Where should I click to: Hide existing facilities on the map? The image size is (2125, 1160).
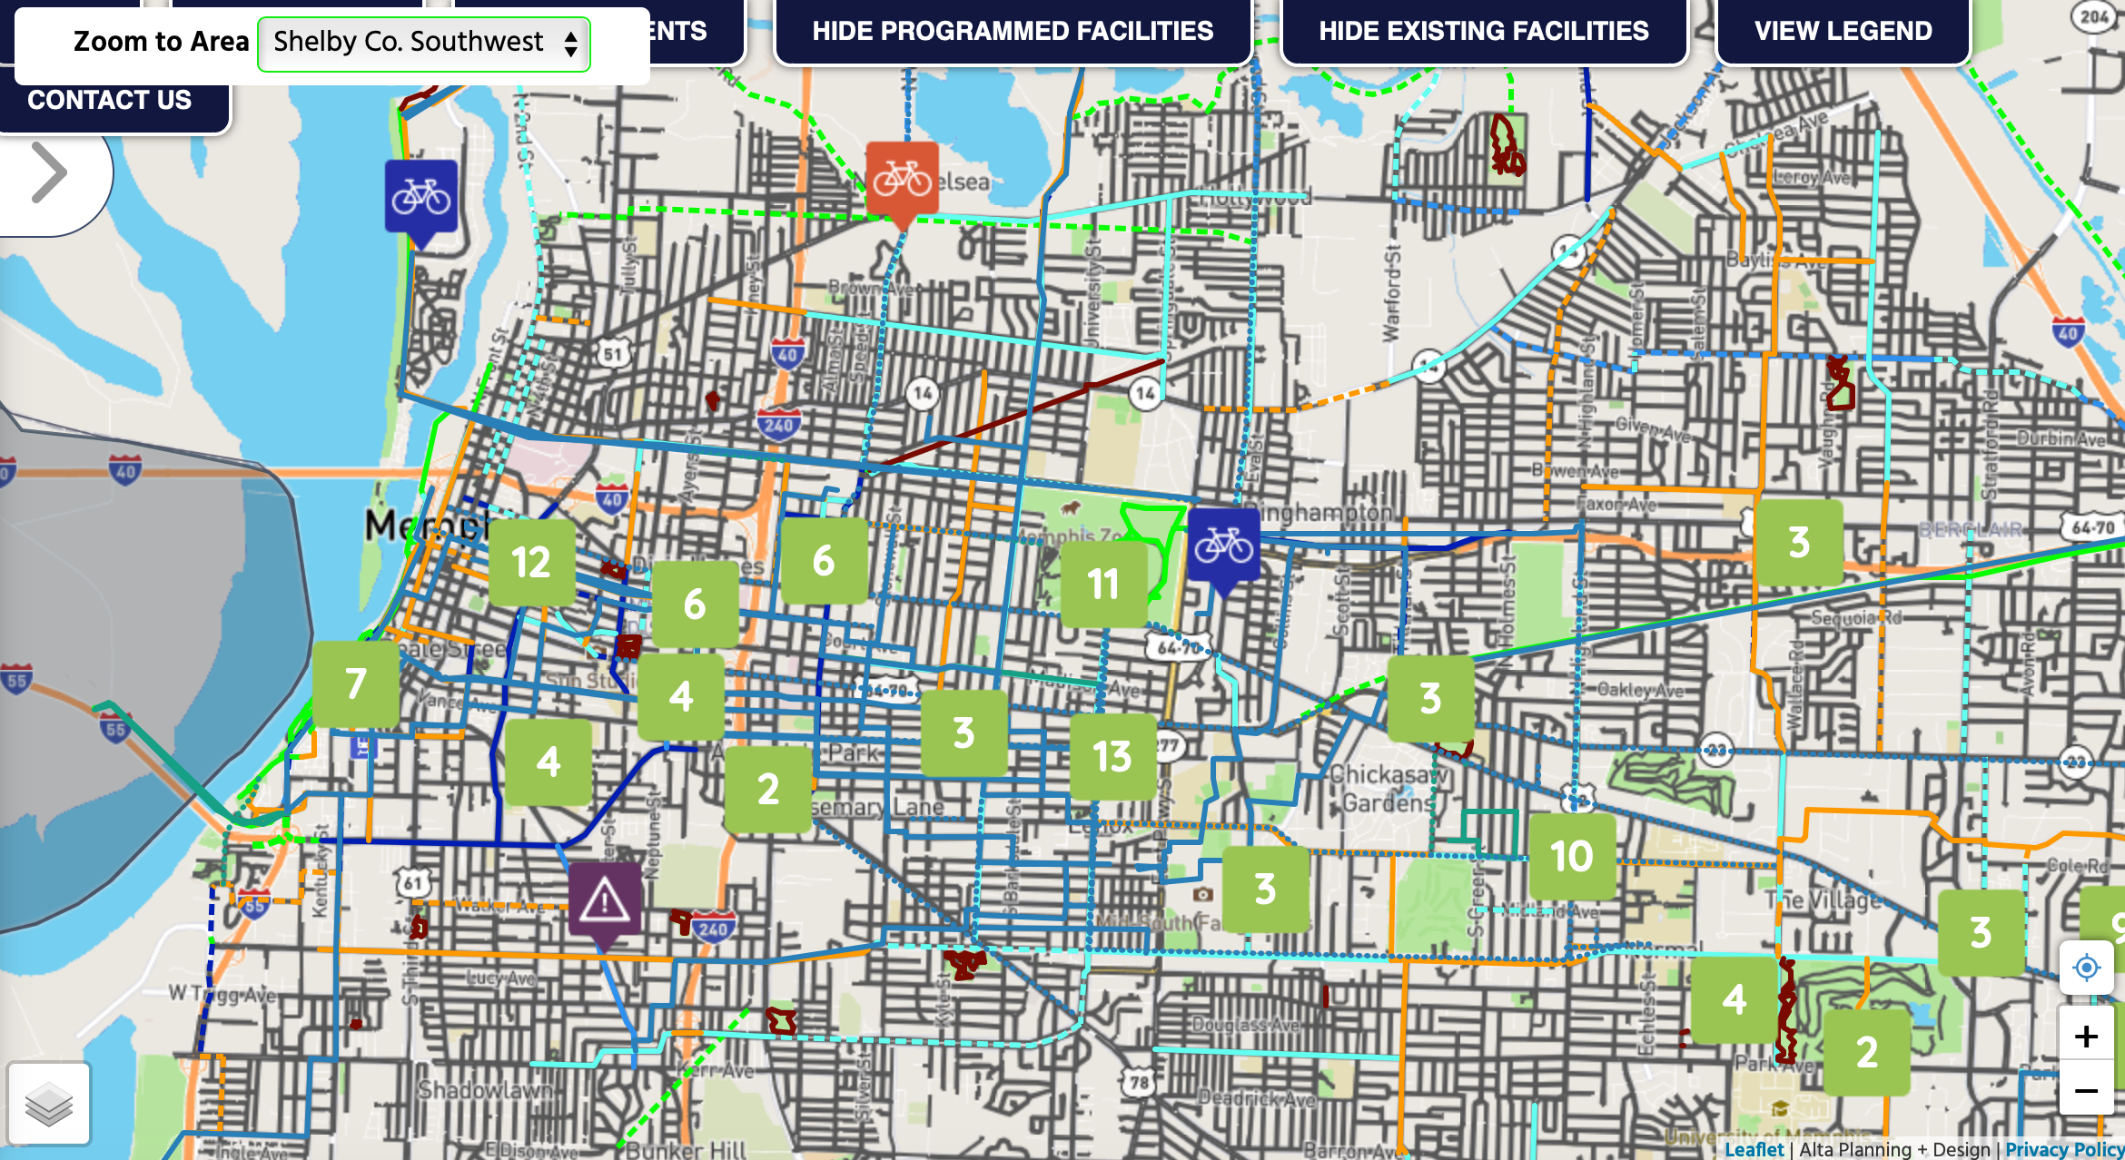pos(1483,31)
